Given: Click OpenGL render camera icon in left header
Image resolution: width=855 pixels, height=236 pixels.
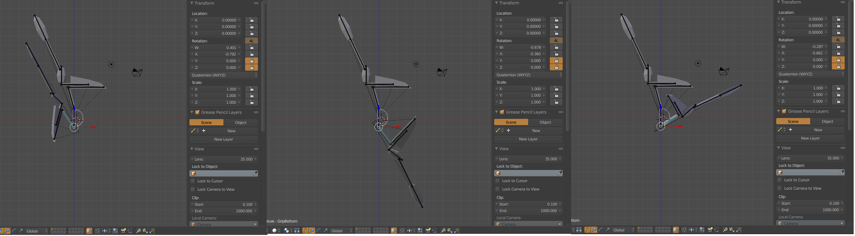Looking at the screenshot, I should point(123,231).
